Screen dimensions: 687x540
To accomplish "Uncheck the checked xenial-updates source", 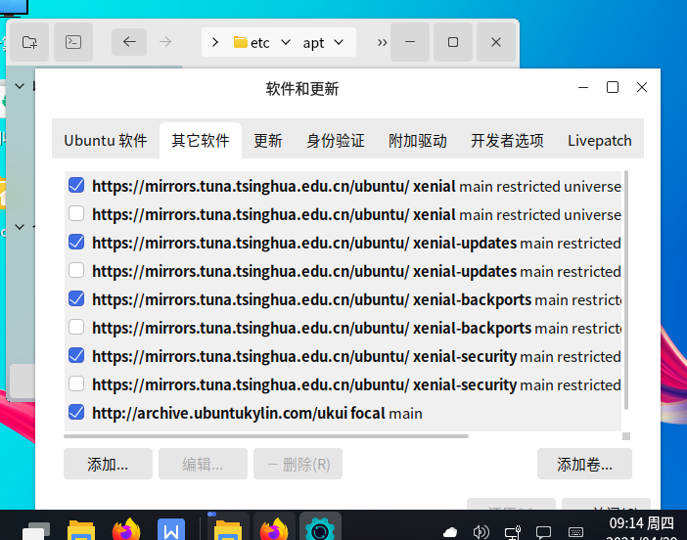I will pyautogui.click(x=76, y=242).
